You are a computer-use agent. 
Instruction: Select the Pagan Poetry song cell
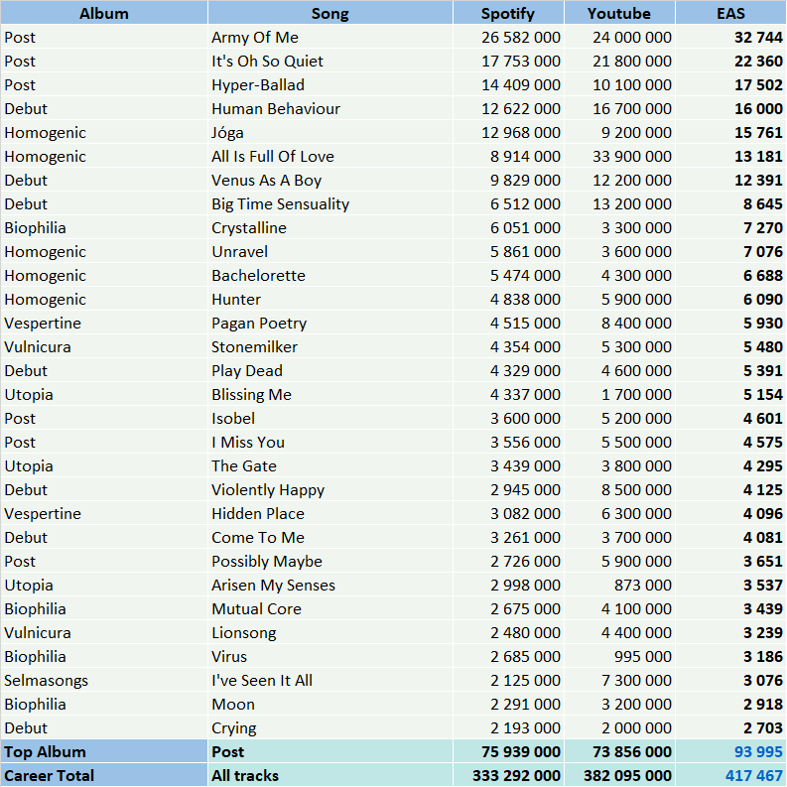pos(330,324)
